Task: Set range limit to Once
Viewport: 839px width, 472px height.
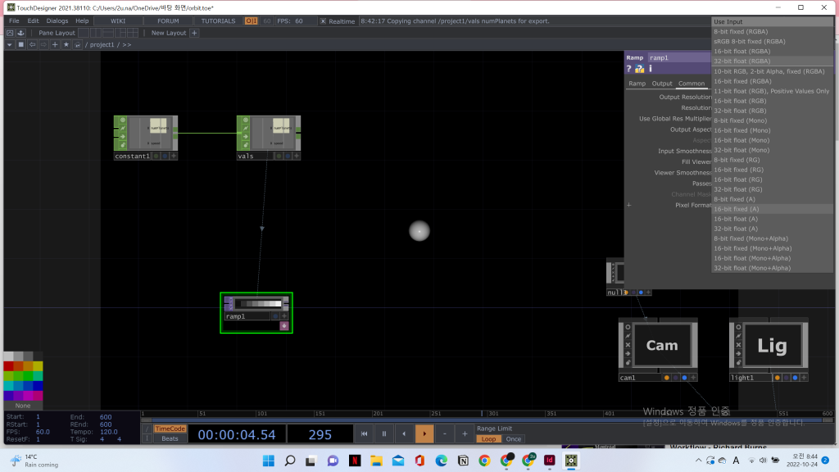Action: (x=514, y=439)
